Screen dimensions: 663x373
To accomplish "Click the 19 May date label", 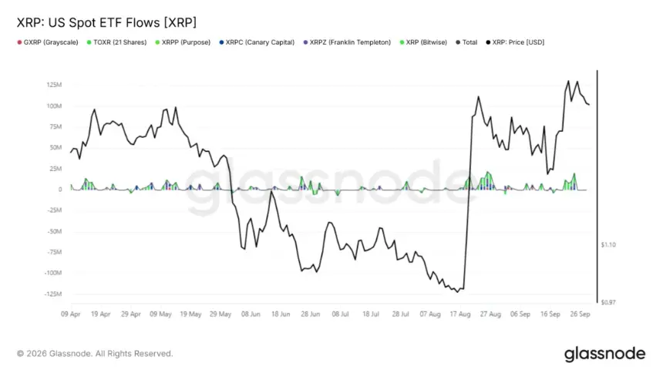I will [190, 314].
